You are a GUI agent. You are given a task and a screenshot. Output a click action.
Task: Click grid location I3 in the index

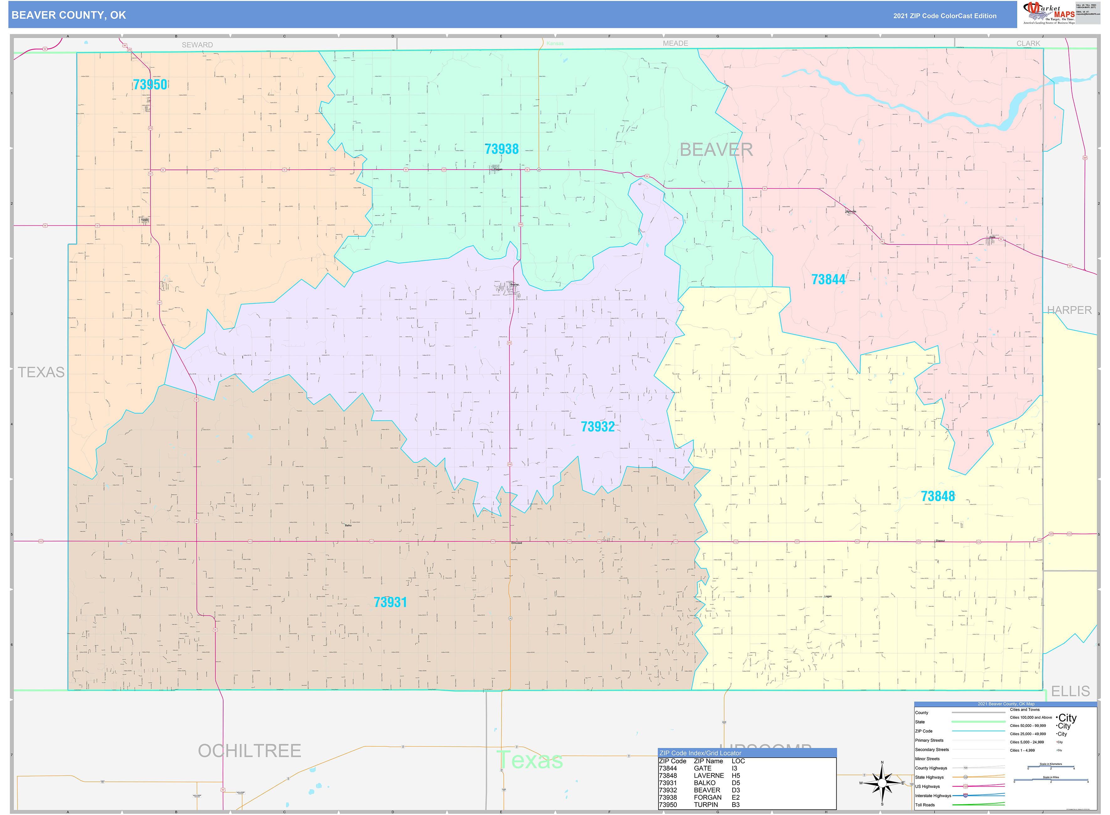(734, 768)
